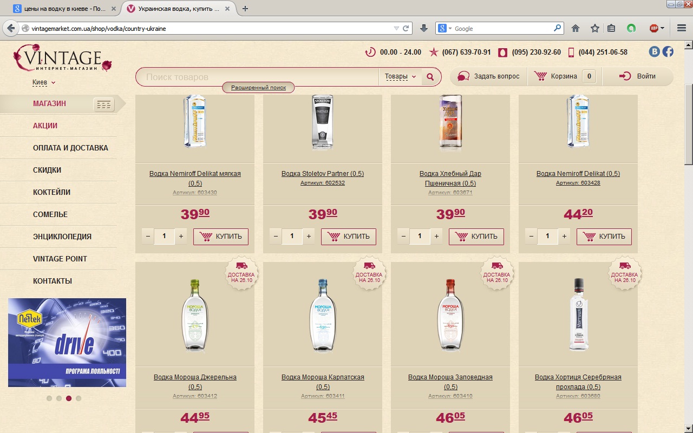Viewport: 693px width, 433px height.
Task: Select the second banner carousel dot
Action: (x=59, y=398)
